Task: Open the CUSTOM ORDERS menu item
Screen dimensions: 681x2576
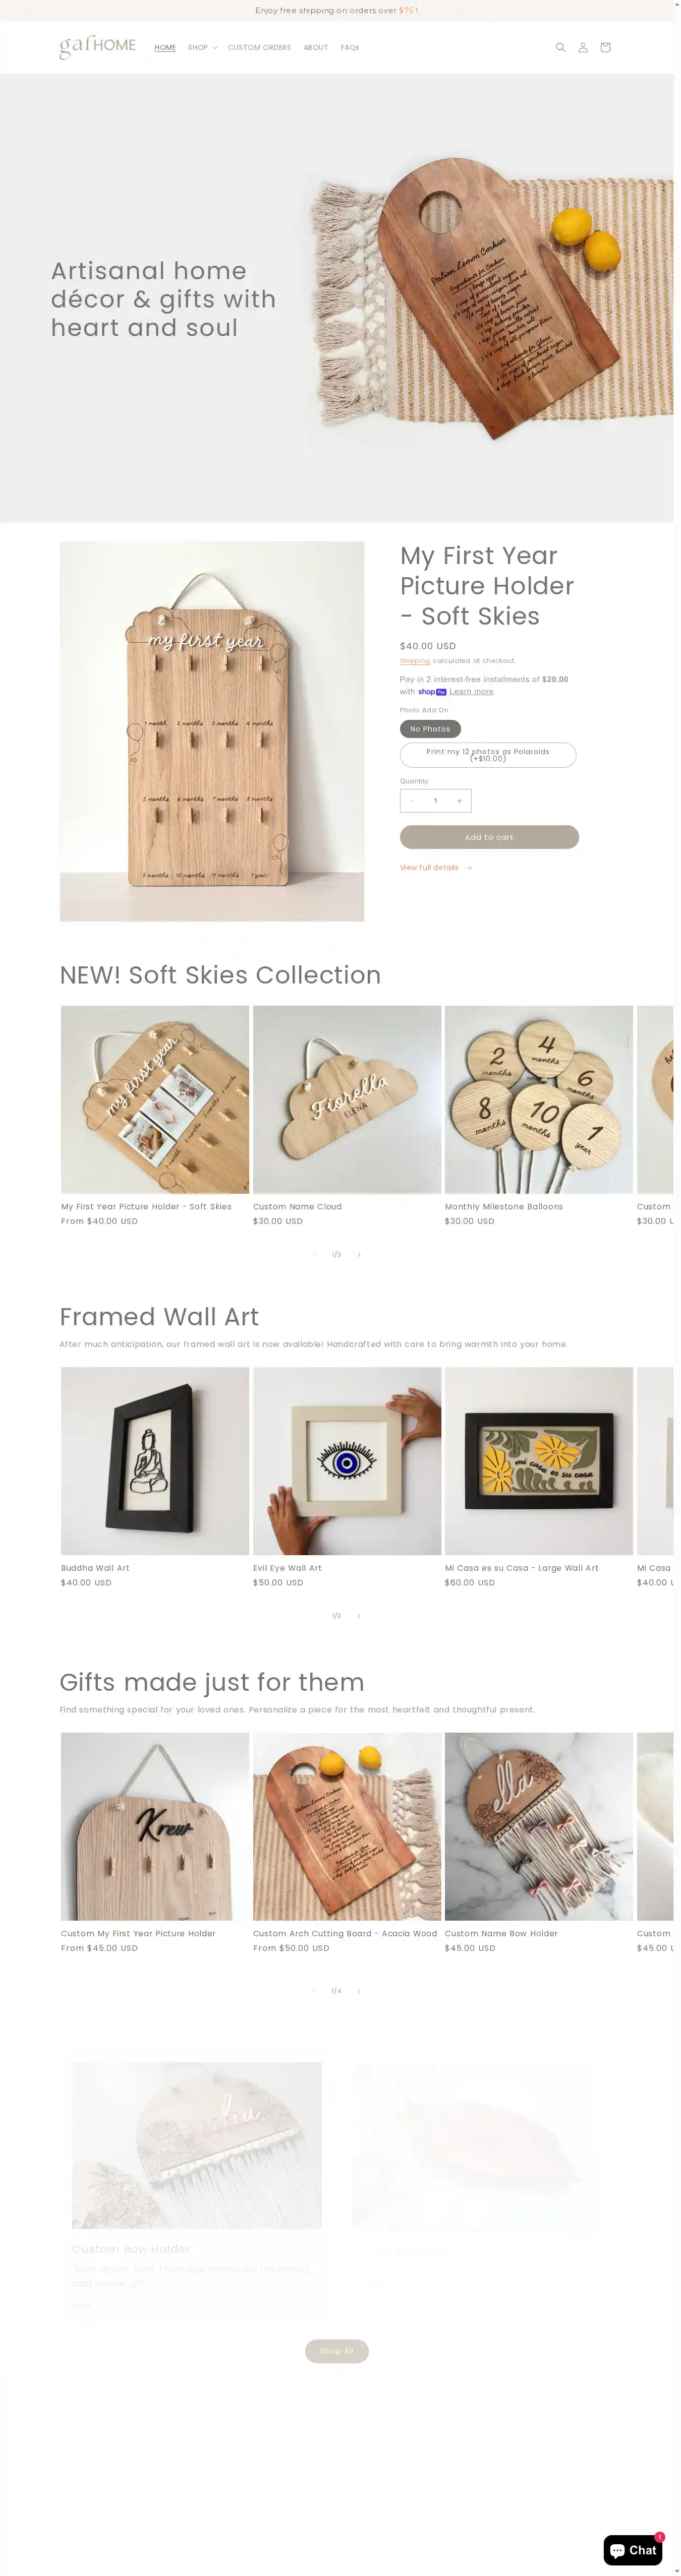Action: pyautogui.click(x=259, y=47)
